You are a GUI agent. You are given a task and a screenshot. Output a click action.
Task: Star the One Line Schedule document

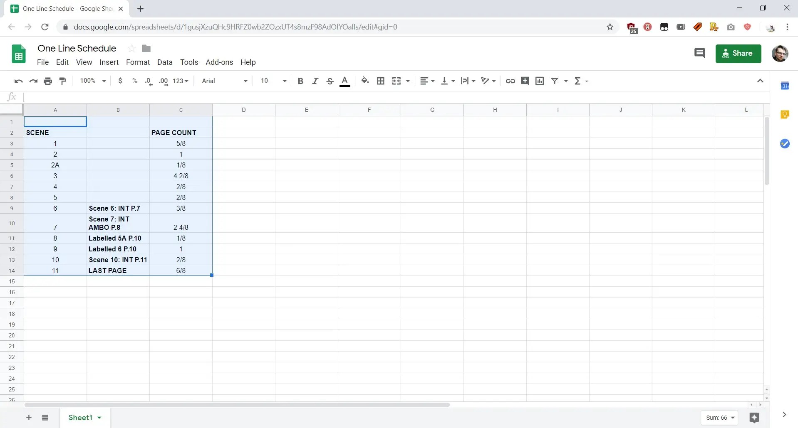tap(132, 49)
